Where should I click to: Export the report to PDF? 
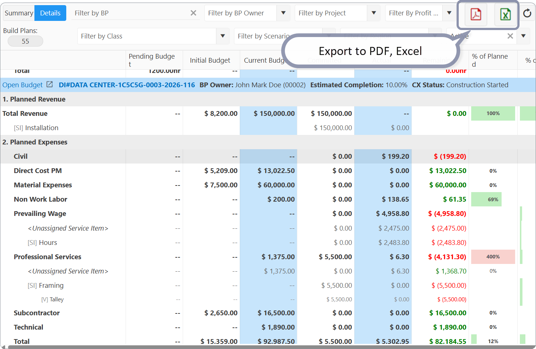[x=476, y=14]
